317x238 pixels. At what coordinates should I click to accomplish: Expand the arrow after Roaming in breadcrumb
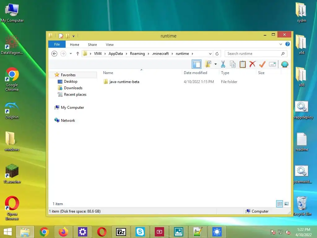coord(148,54)
